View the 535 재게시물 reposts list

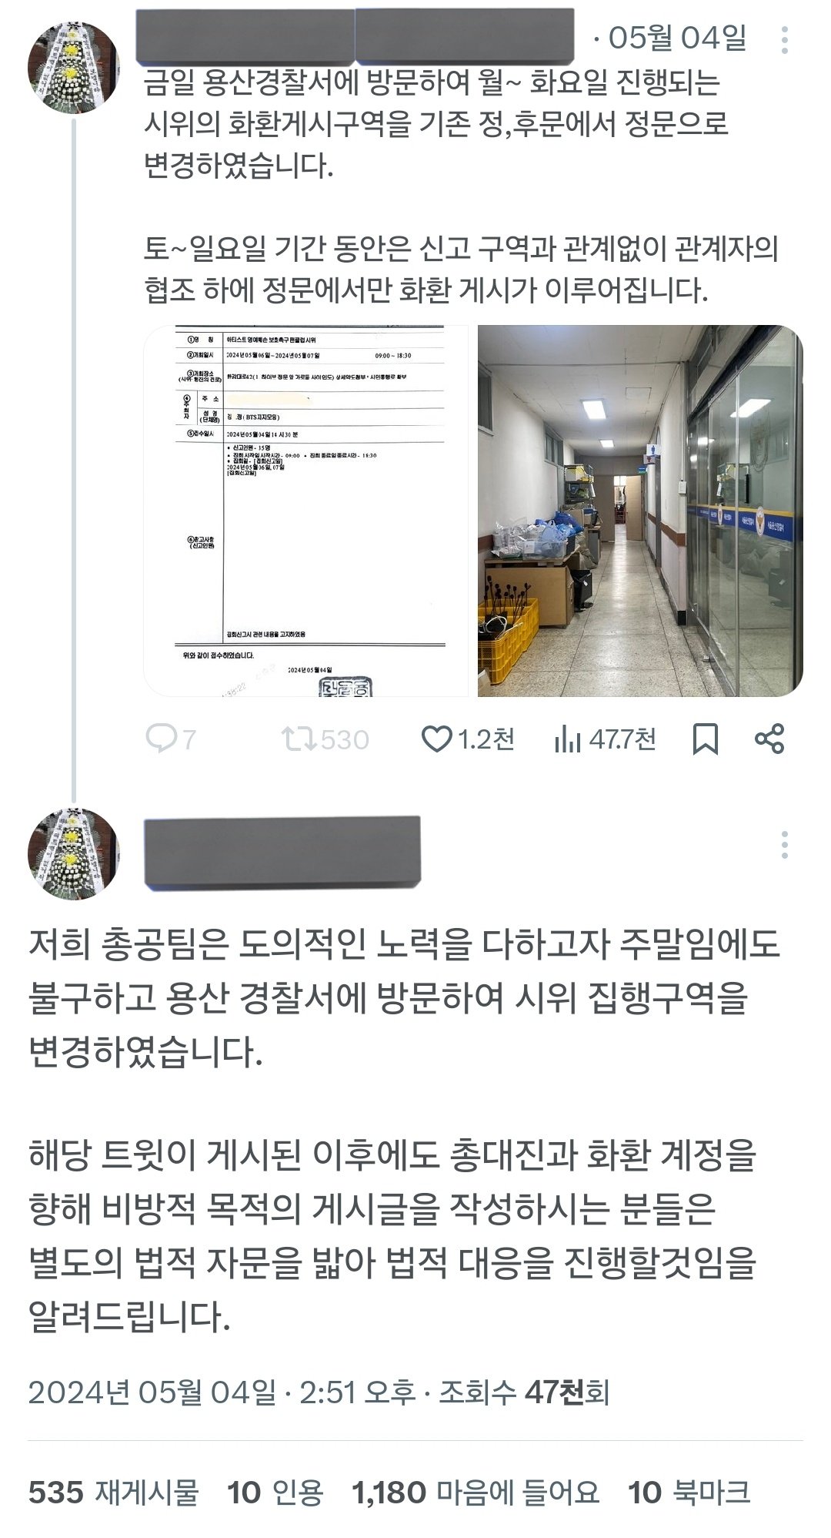tap(113, 1493)
